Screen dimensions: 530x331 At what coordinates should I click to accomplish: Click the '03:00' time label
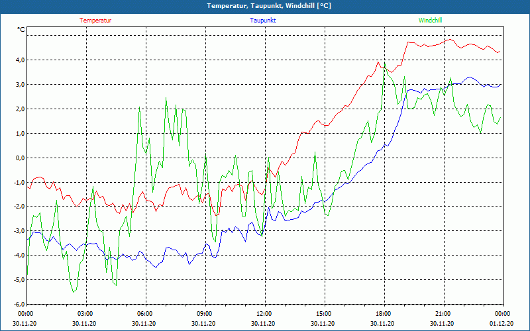coord(84,314)
